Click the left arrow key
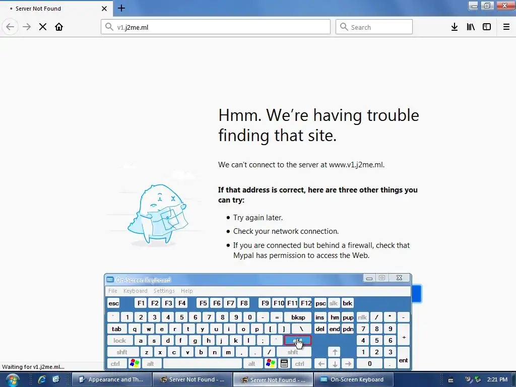Image resolution: width=516 pixels, height=387 pixels. (x=321, y=364)
